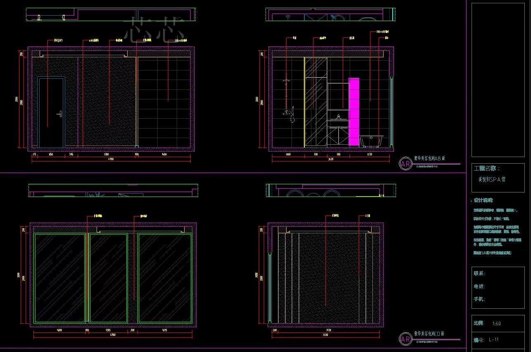Image resolution: width=531 pixels, height=352 pixels.
Task: Click the door handle in top-left elevation
Action: 60,113
